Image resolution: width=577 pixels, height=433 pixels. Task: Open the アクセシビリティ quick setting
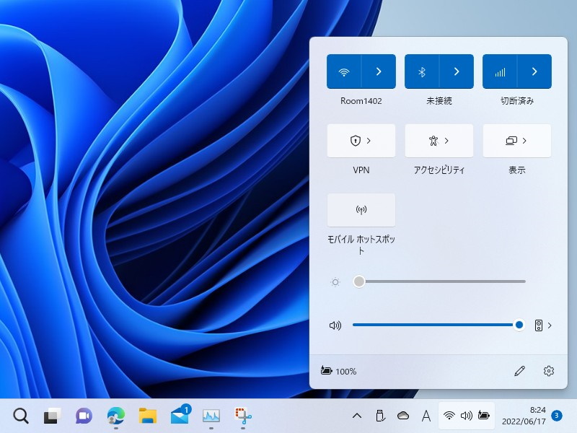pyautogui.click(x=439, y=141)
